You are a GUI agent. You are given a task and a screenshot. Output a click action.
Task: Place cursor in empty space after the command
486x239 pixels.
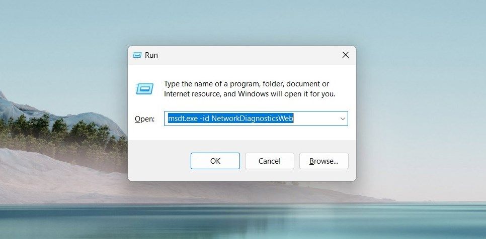pyautogui.click(x=315, y=118)
